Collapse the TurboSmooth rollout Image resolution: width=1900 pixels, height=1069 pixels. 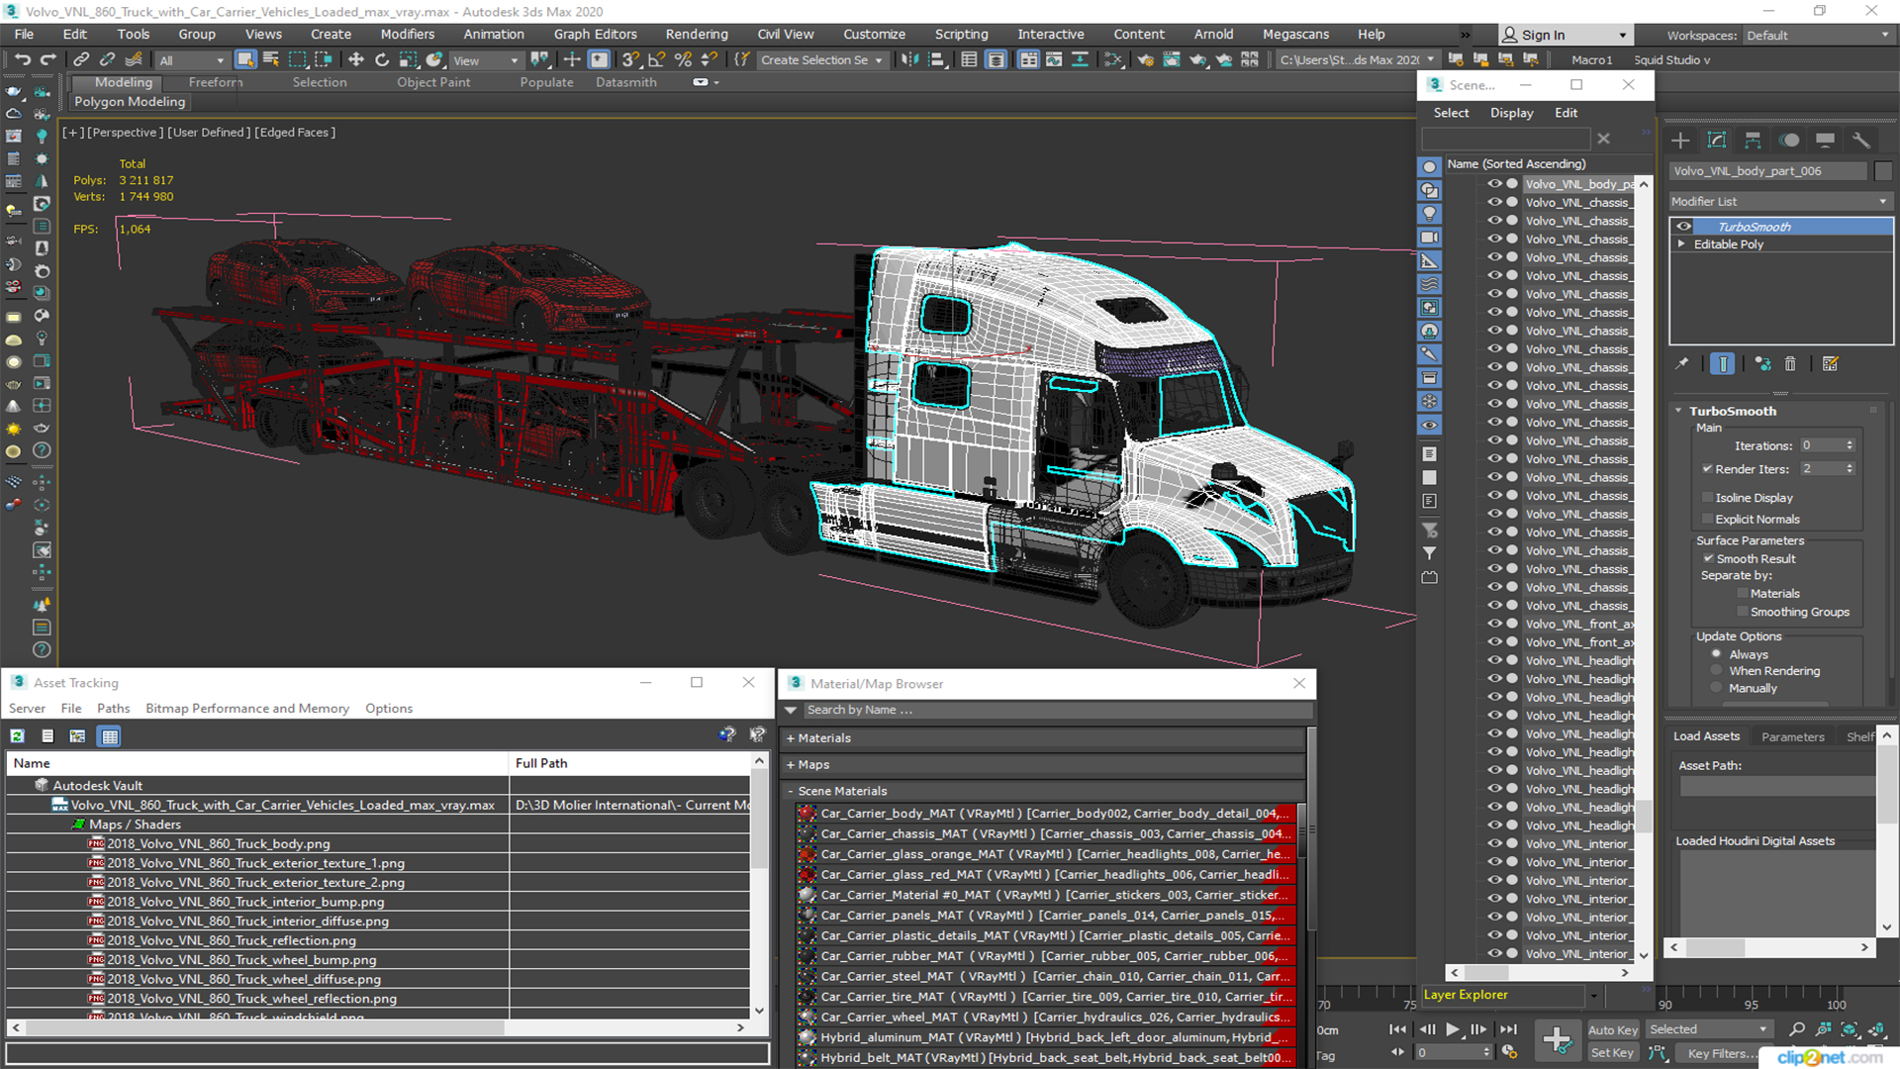coord(1679,411)
